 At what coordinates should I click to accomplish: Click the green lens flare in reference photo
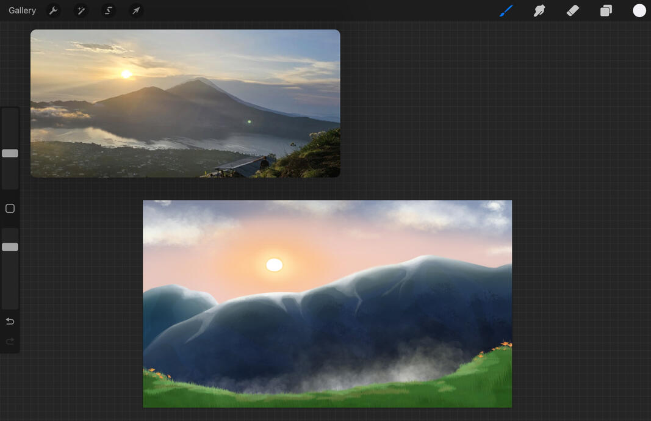pos(249,122)
